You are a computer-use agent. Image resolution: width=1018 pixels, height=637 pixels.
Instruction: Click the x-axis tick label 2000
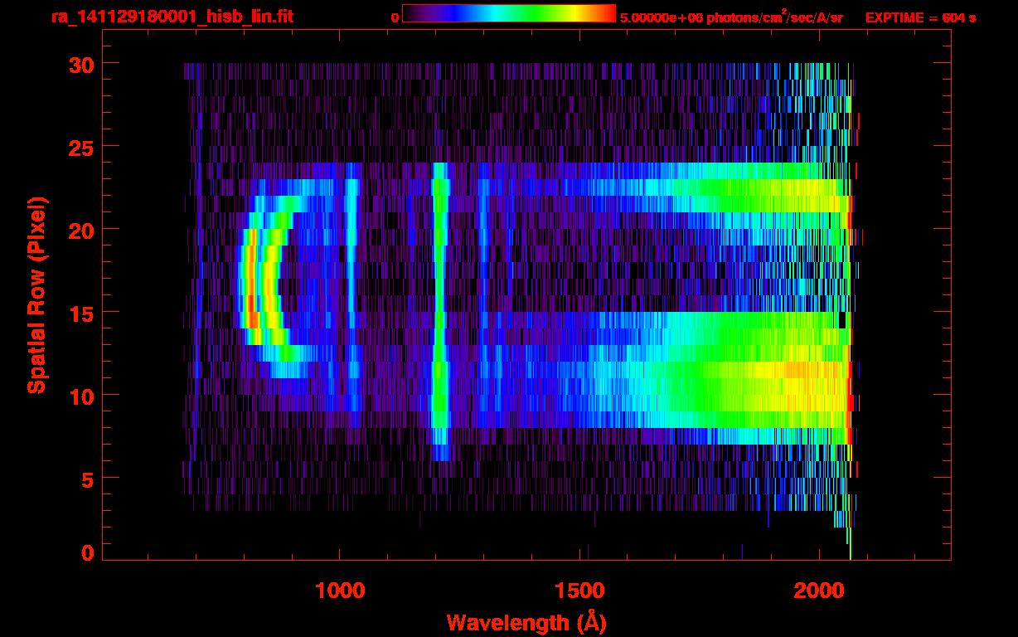(x=817, y=591)
